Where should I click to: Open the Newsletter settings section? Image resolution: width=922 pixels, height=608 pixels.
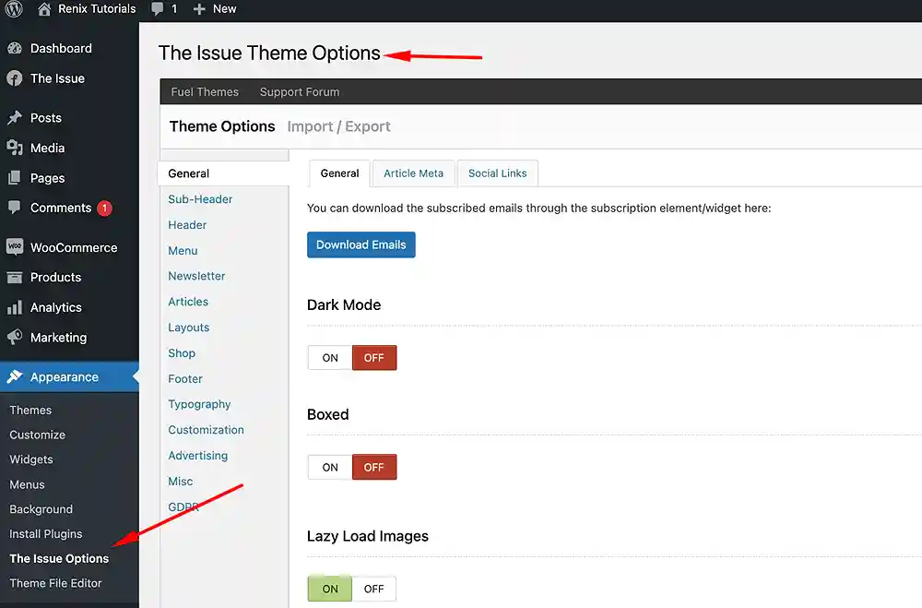[196, 276]
